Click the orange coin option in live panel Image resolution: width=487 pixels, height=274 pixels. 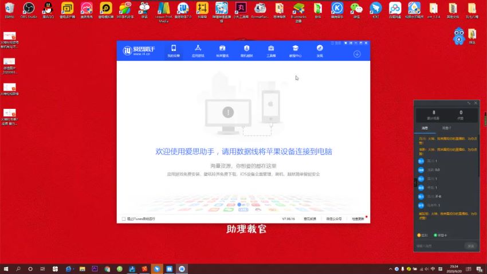pos(422,236)
